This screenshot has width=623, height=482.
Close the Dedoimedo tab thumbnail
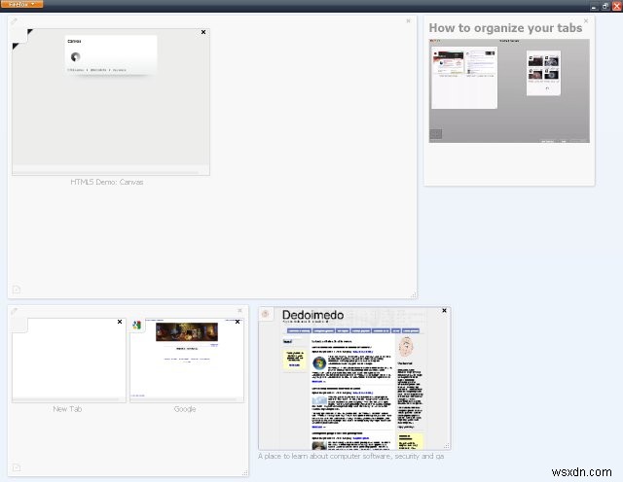444,311
